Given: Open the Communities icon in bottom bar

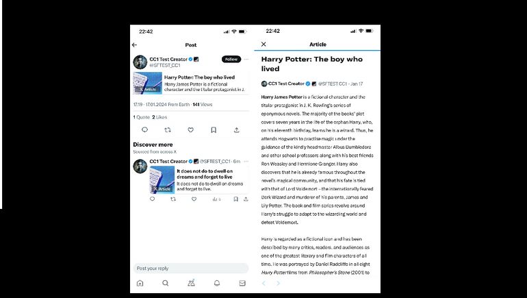Looking at the screenshot, I should [x=191, y=283].
